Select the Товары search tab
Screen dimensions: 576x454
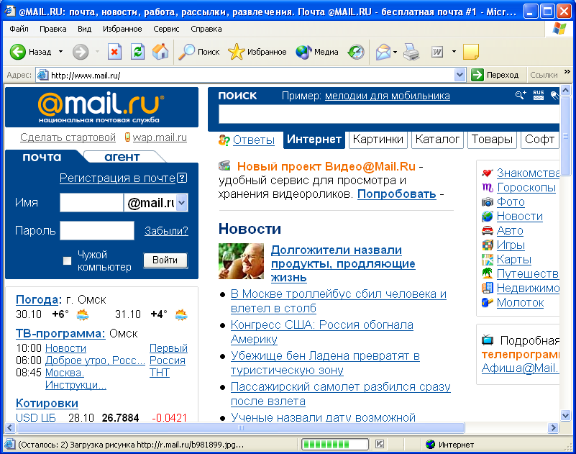coord(493,140)
